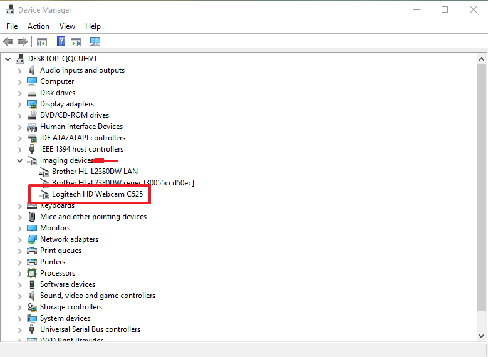
Task: Expand the Display adapters node
Action: pyautogui.click(x=20, y=104)
